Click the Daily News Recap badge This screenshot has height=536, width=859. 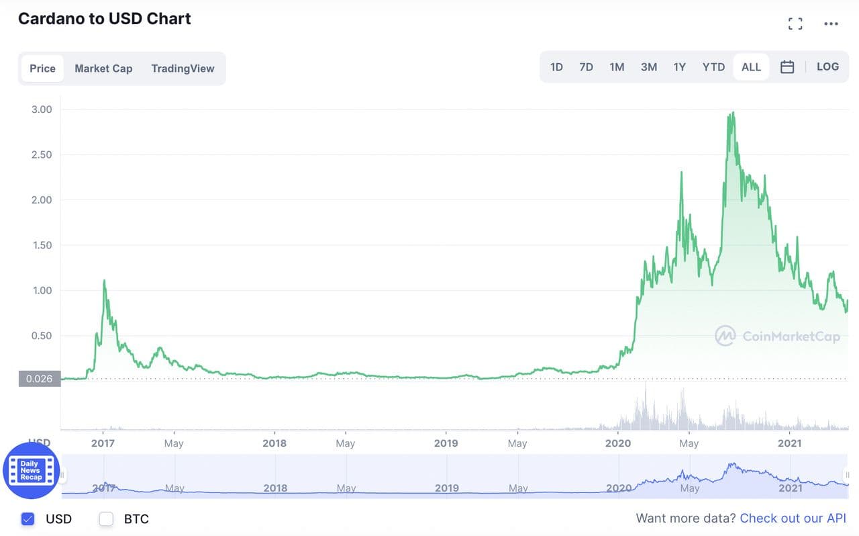point(31,470)
